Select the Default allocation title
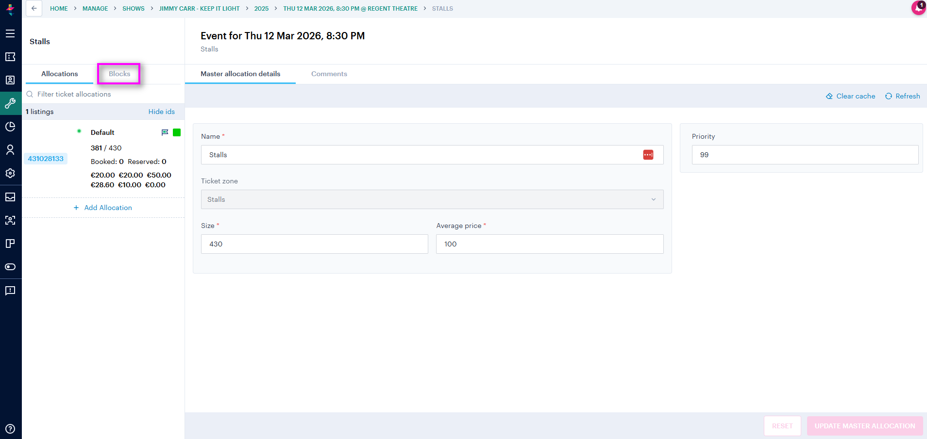 102,132
